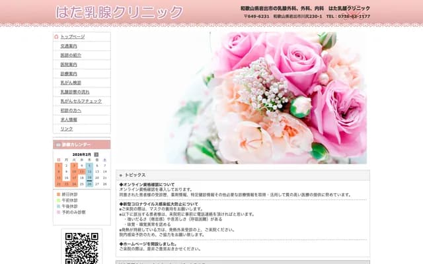Click the bullet icon beside トピックス heading

120,175
